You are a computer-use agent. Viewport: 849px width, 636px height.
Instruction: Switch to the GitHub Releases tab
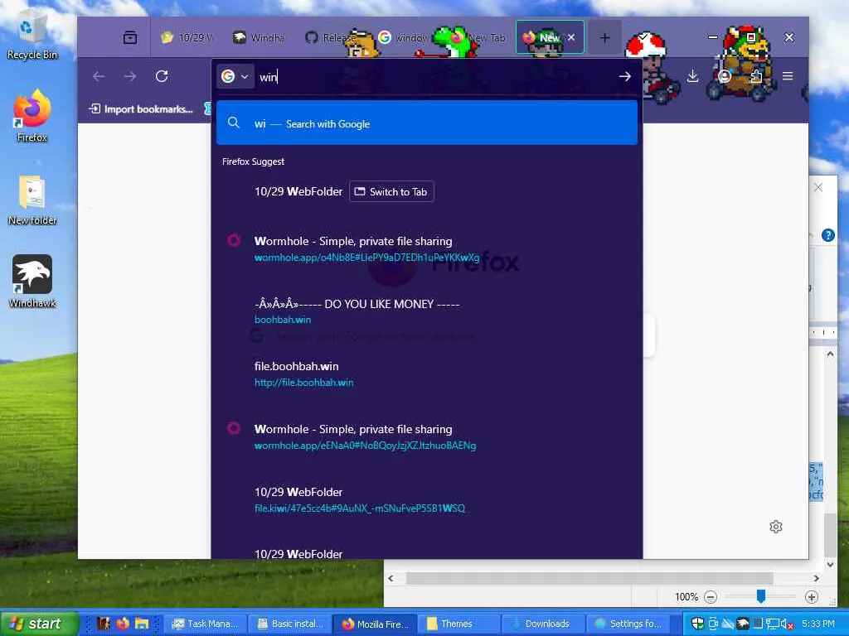coord(330,37)
